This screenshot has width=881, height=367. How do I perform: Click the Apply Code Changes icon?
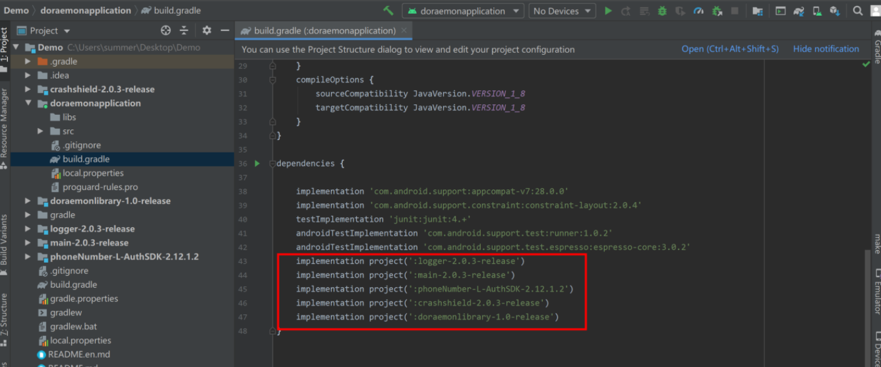pos(644,11)
